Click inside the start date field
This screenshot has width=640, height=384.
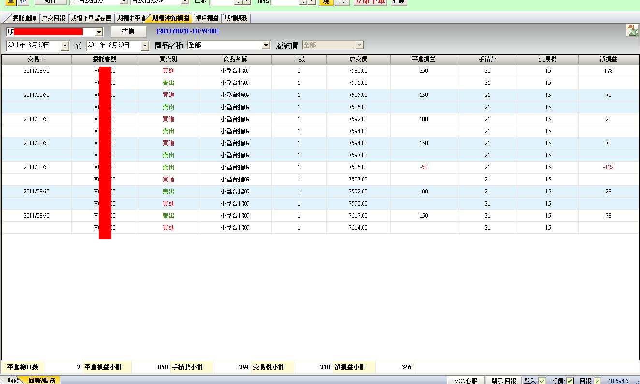33,45
